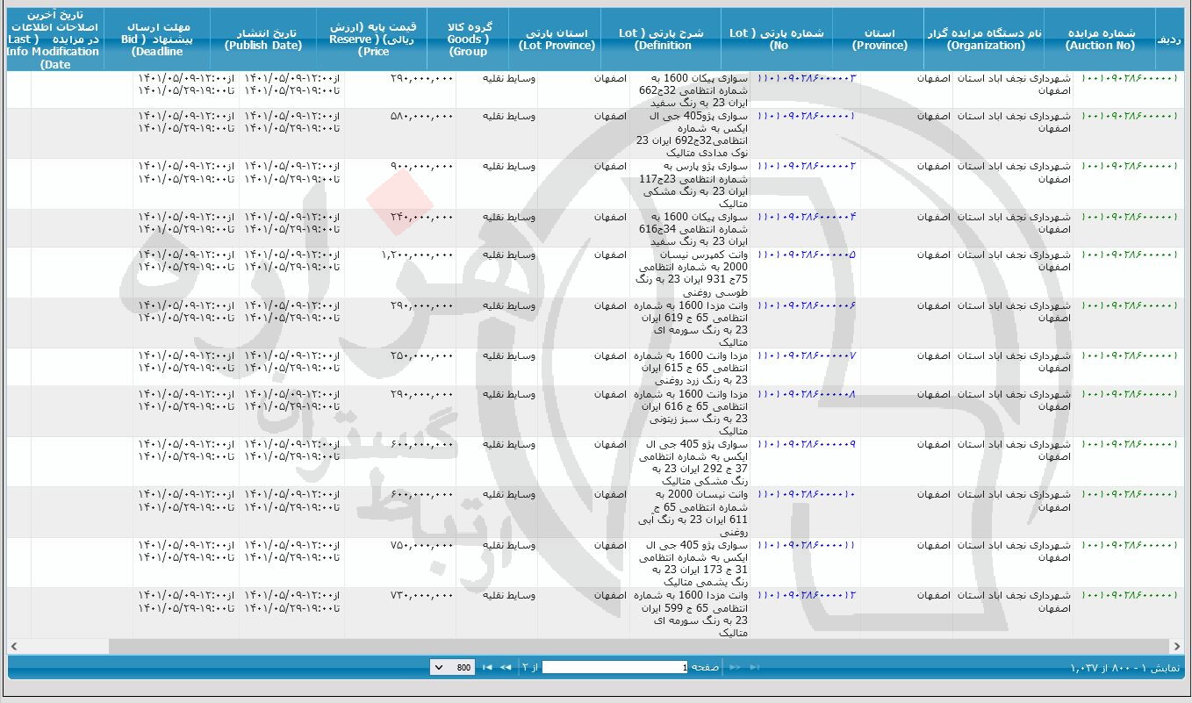
Task: Sort by the Organization column header
Action: pos(984,39)
